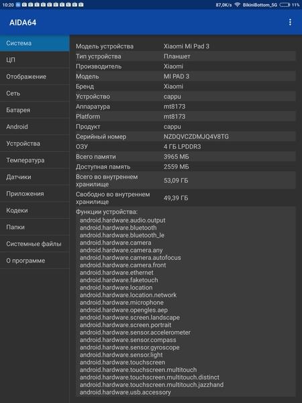This screenshot has height=403, width=302.
Task: Select the Система tab
Action: (x=35, y=43)
